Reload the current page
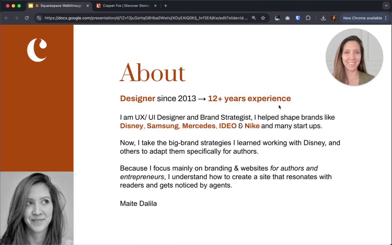 point(27,18)
